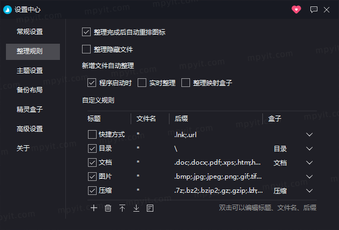Open box dropdown for 压缩 row
Image resolution: width=339 pixels, height=230 pixels.
pos(309,191)
